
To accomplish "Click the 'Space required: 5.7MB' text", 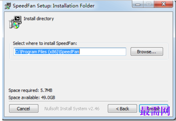I will tap(30, 90).
